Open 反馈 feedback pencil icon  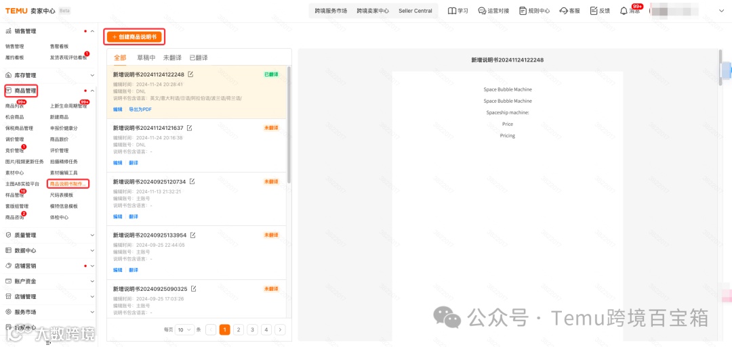click(594, 11)
